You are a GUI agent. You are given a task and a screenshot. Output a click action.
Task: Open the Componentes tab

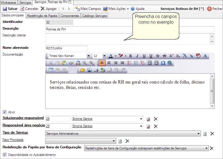[x=70, y=16]
